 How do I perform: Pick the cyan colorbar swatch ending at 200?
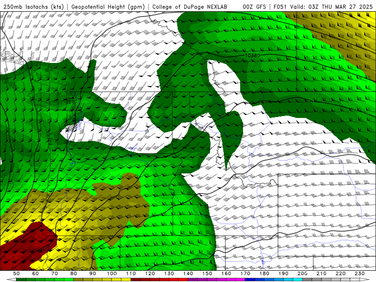tap(298, 280)
